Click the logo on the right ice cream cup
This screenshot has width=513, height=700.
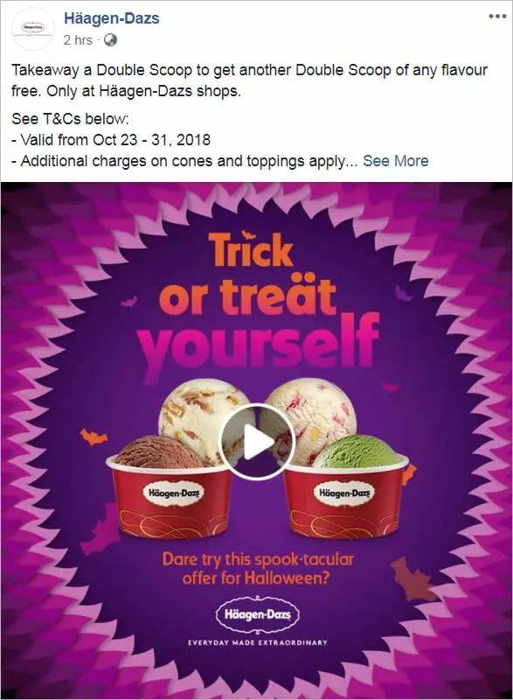point(344,493)
